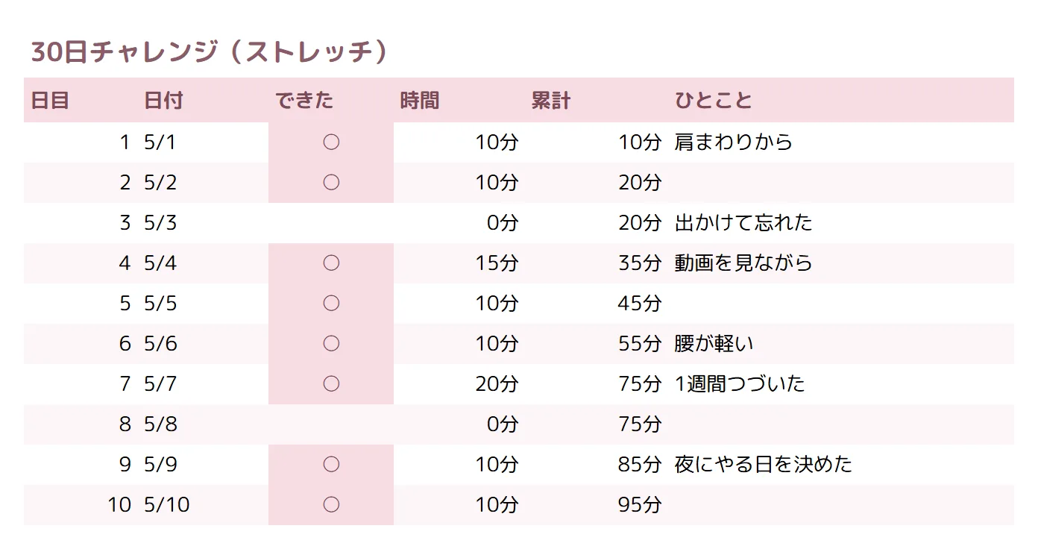Select the できた column header
The height and width of the screenshot is (549, 1038).
pos(304,100)
